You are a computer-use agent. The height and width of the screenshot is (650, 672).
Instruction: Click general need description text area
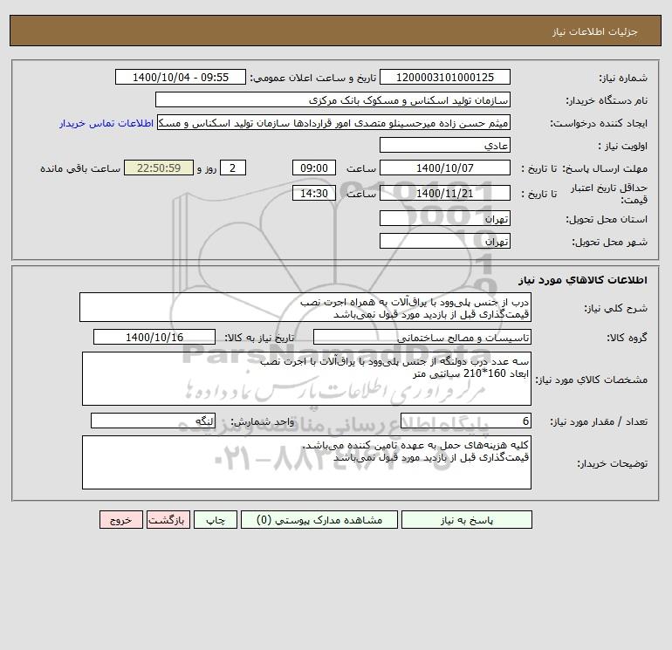[305, 307]
